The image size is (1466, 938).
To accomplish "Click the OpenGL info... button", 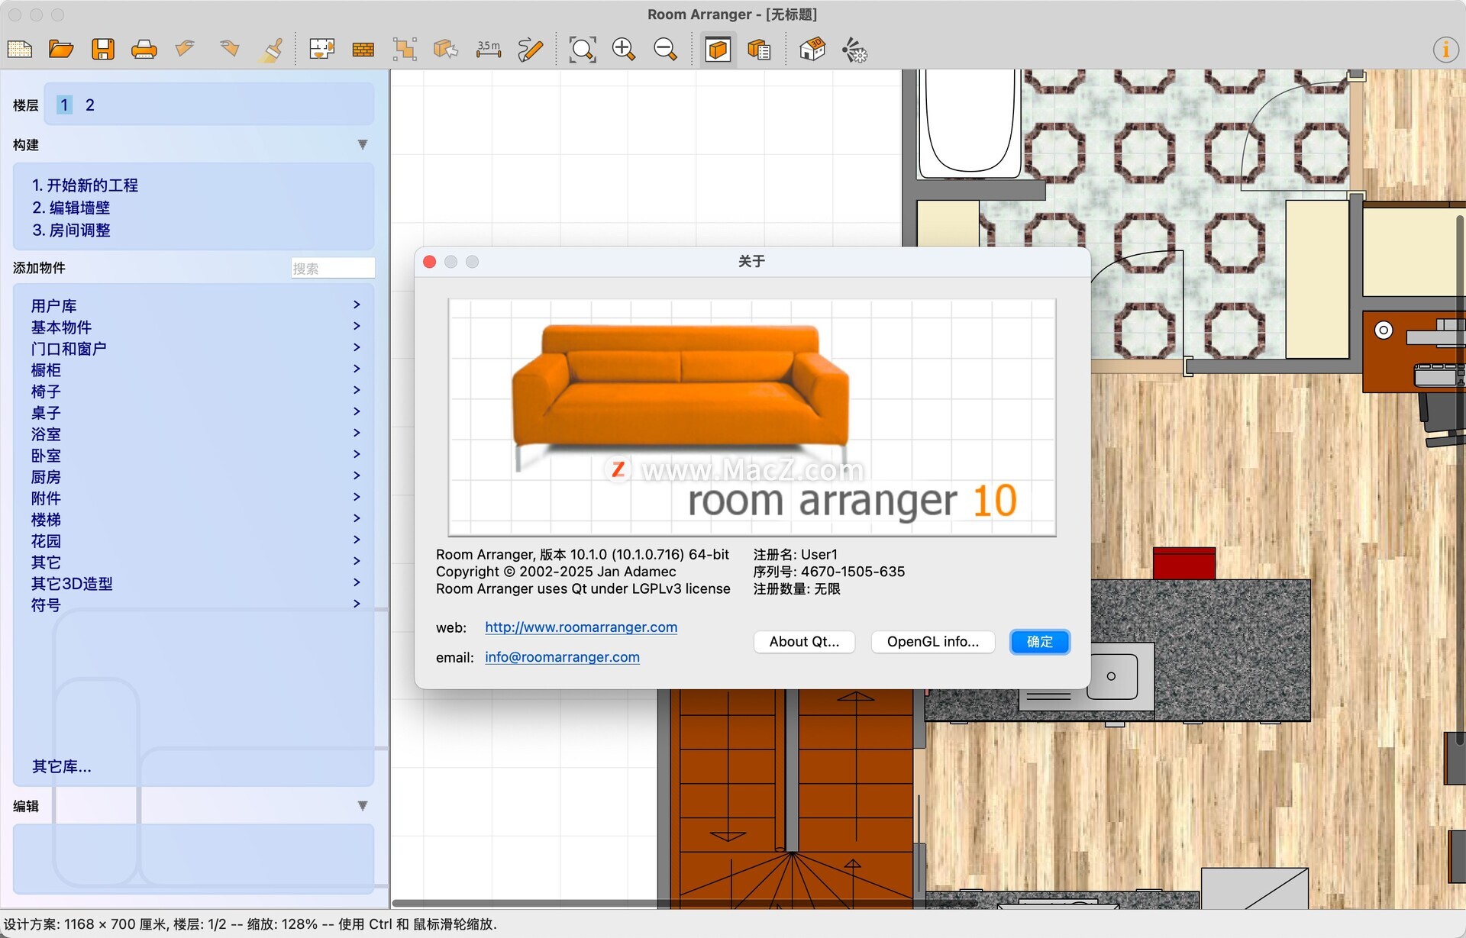I will [933, 642].
